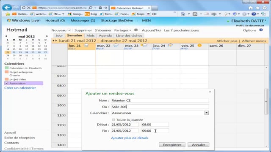Click the browser refresh icon
271x152 pixels.
pos(24,8)
